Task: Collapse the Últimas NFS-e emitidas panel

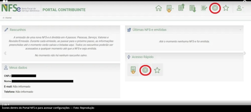Action: pyautogui.click(x=240, y=30)
